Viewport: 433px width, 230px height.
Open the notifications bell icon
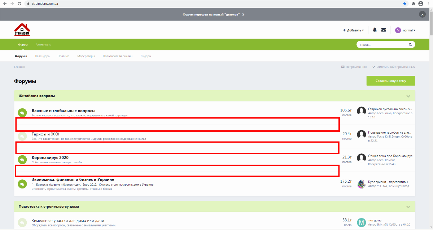pyautogui.click(x=375, y=30)
